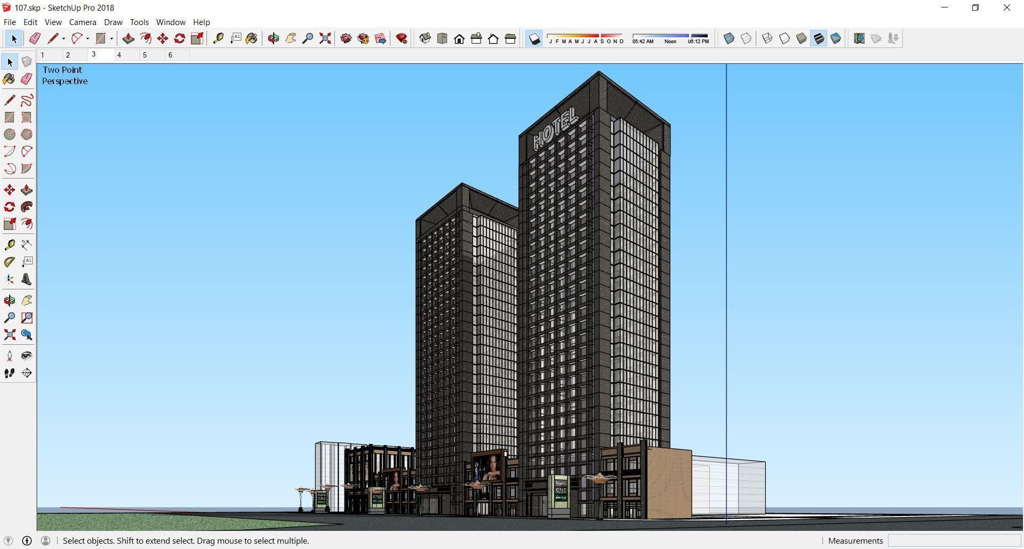
Task: Toggle Show/Hide Shadows button
Action: click(x=534, y=38)
